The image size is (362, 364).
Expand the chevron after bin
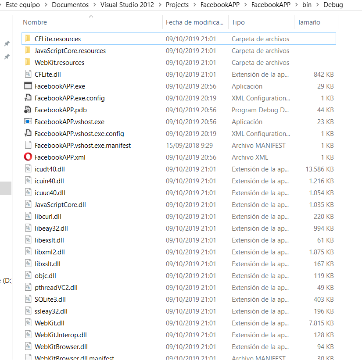click(317, 5)
